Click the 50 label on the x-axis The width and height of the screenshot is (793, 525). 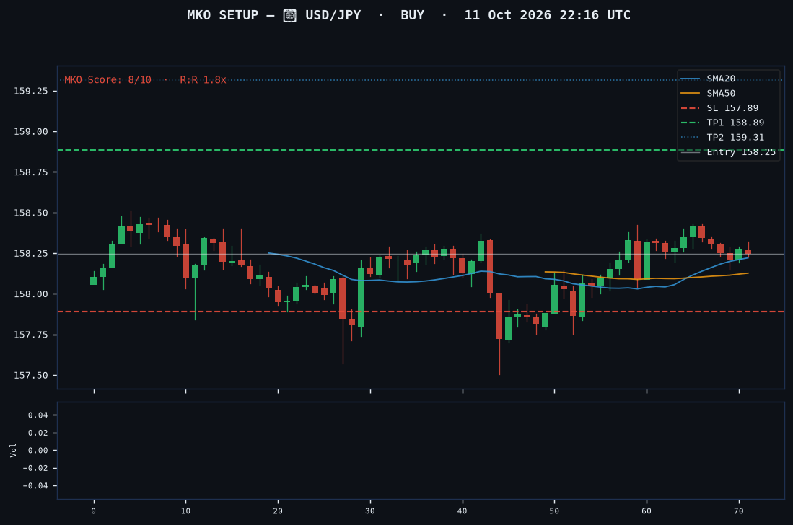(554, 511)
